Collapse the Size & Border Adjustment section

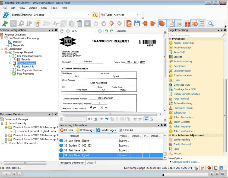(170, 135)
